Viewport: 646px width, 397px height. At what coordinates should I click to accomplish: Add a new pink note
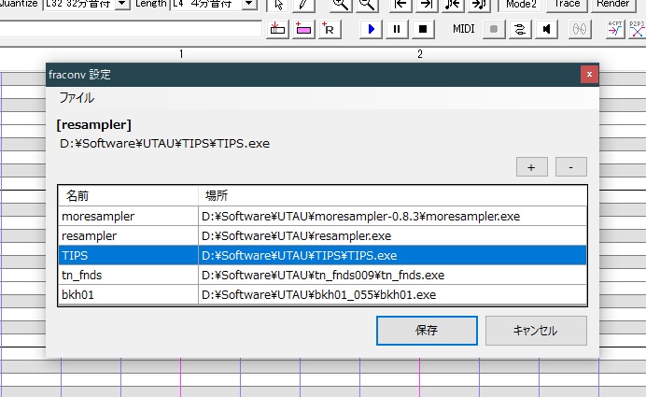pos(303,29)
